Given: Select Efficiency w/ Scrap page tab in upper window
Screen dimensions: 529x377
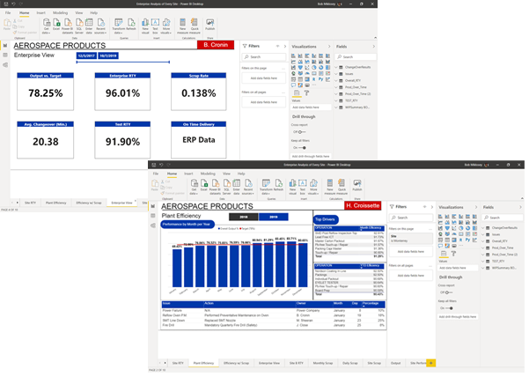Looking at the screenshot, I should coord(89,203).
